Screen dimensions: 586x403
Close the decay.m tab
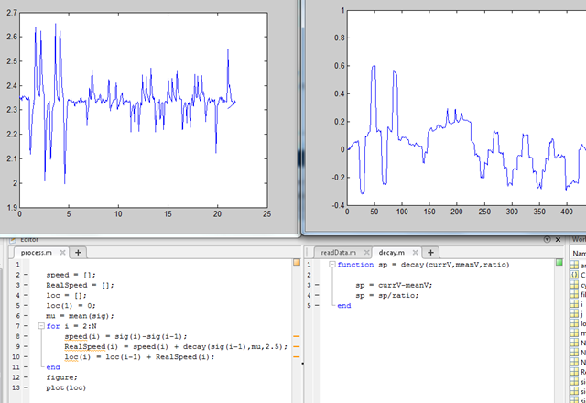pos(415,253)
